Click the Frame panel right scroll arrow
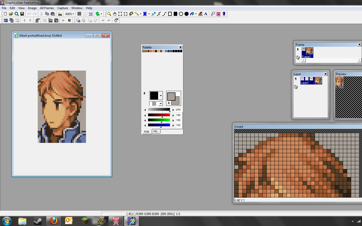This screenshot has height=226, width=362. click(x=359, y=60)
